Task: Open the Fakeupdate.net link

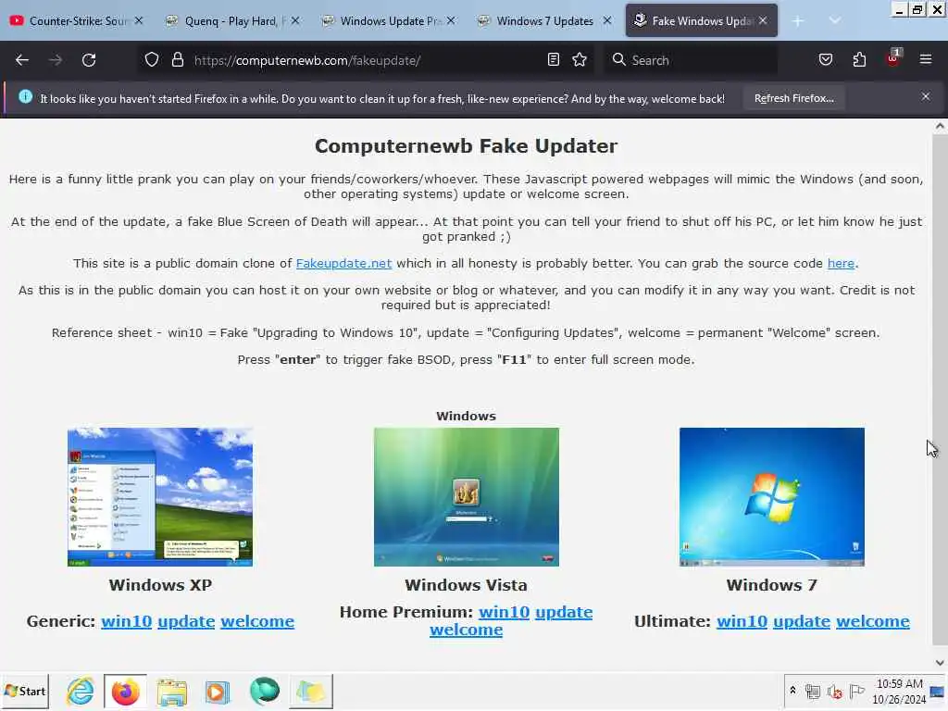Action: [x=343, y=264]
